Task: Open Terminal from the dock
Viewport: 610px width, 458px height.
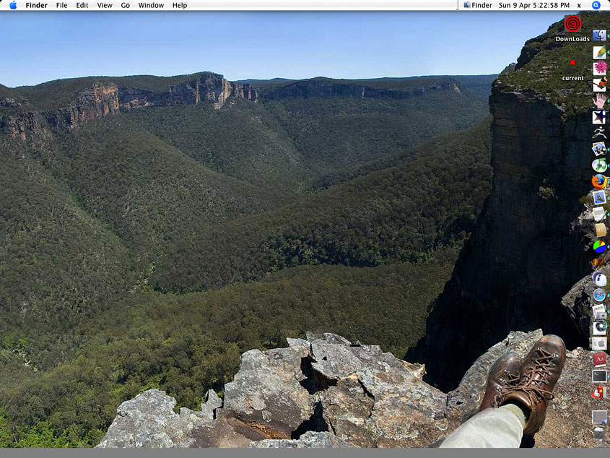Action: (599, 376)
